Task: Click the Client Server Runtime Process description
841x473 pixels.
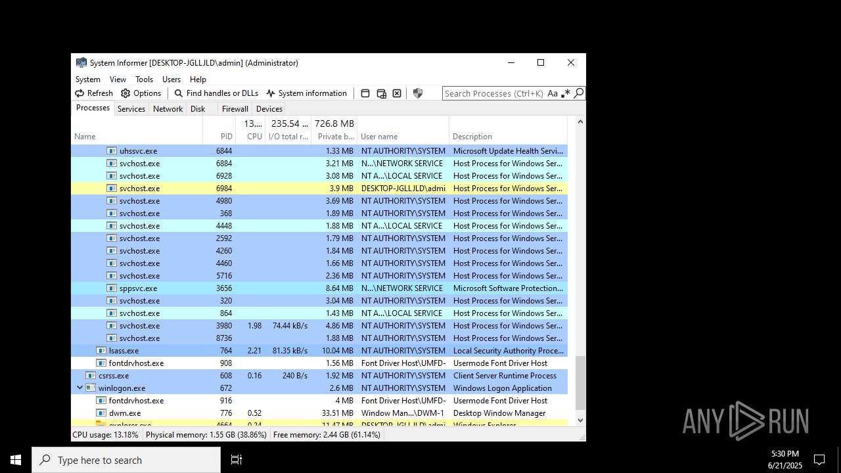Action: tap(505, 376)
